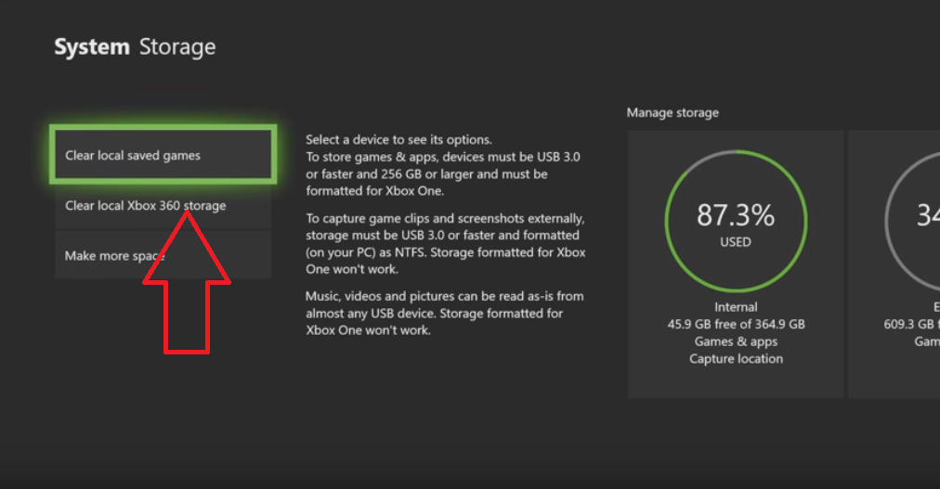Select the partially visible external storage card
The height and width of the screenshot is (489, 940).
point(894,264)
